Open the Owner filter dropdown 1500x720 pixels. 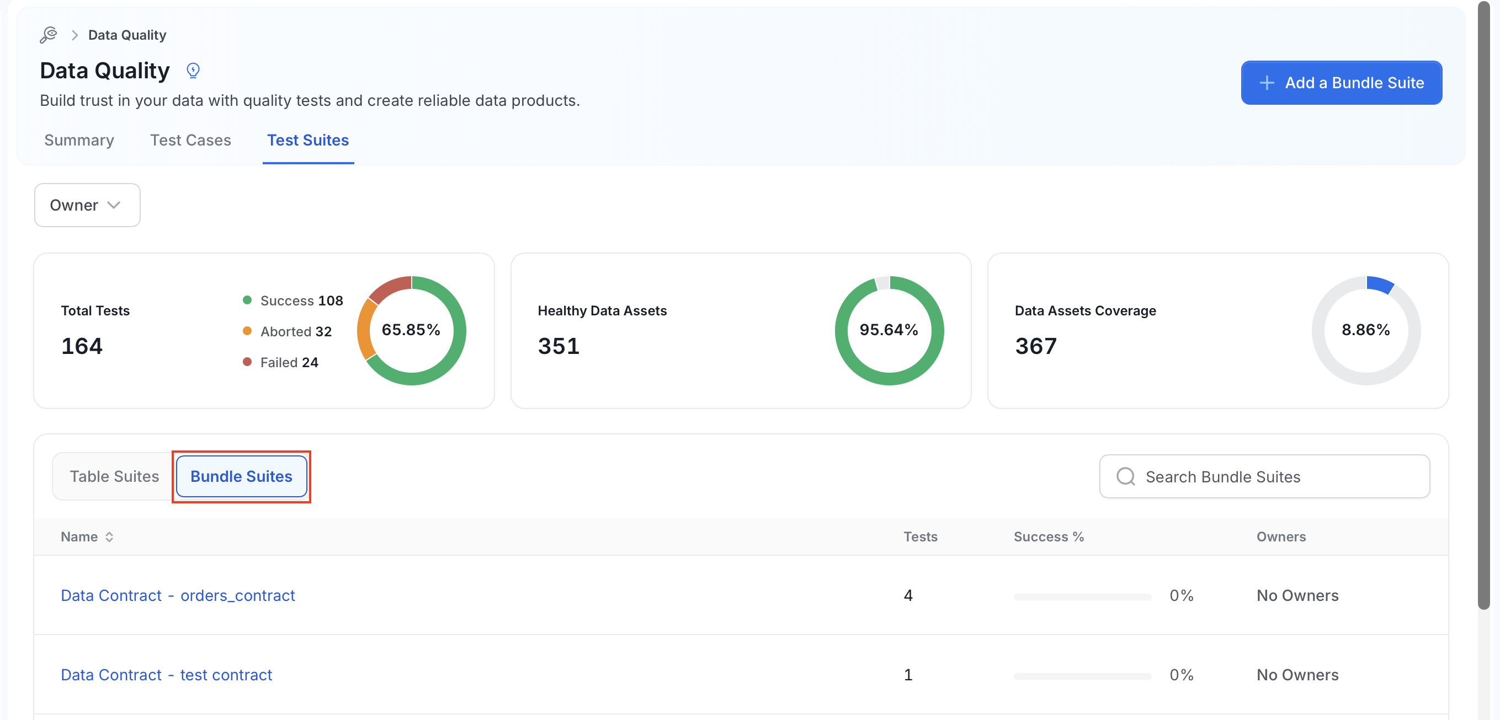[87, 205]
